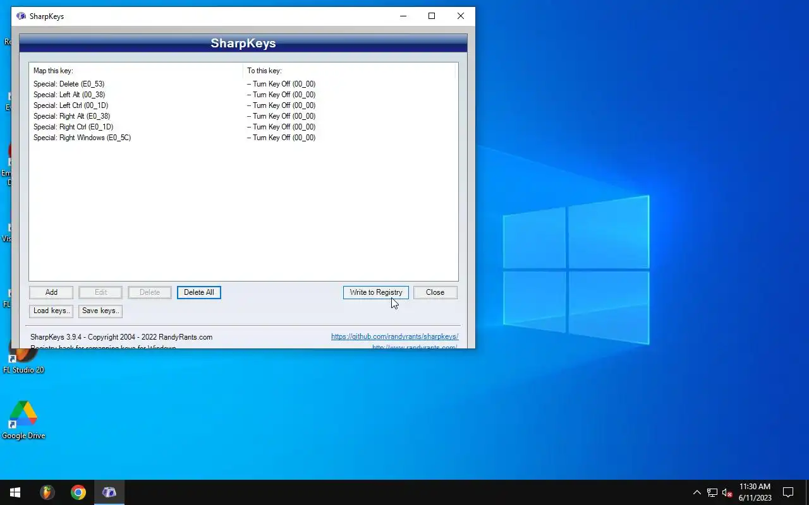Close the SharpKeys window with X
Screen dimensions: 809x505
461,16
